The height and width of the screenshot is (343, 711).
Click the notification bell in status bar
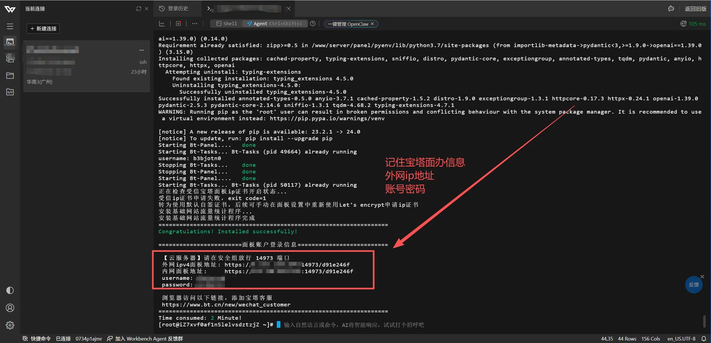tap(704, 339)
